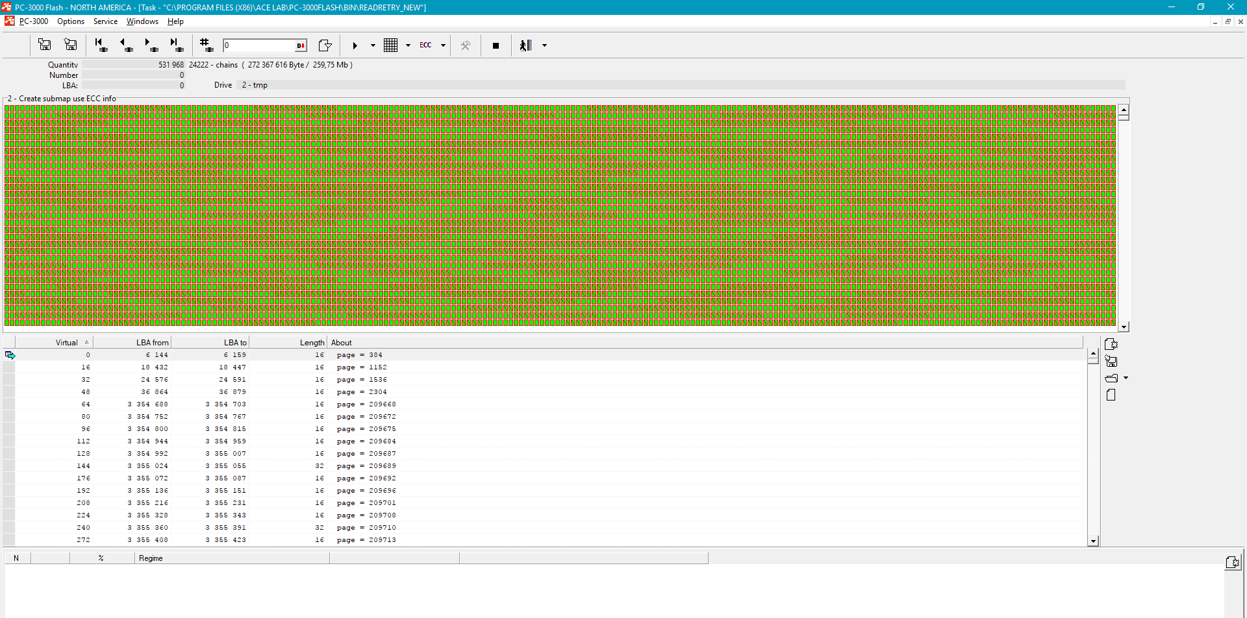Start the task with the play button

click(355, 45)
